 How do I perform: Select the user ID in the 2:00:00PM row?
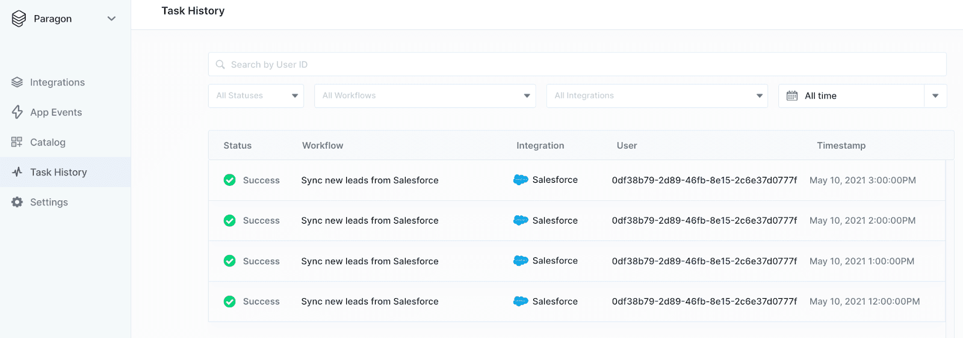704,221
